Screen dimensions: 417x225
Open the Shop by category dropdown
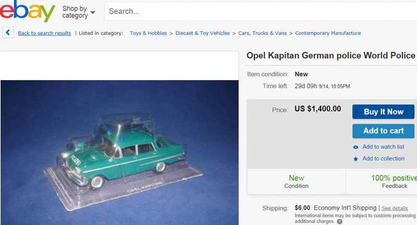click(x=79, y=12)
